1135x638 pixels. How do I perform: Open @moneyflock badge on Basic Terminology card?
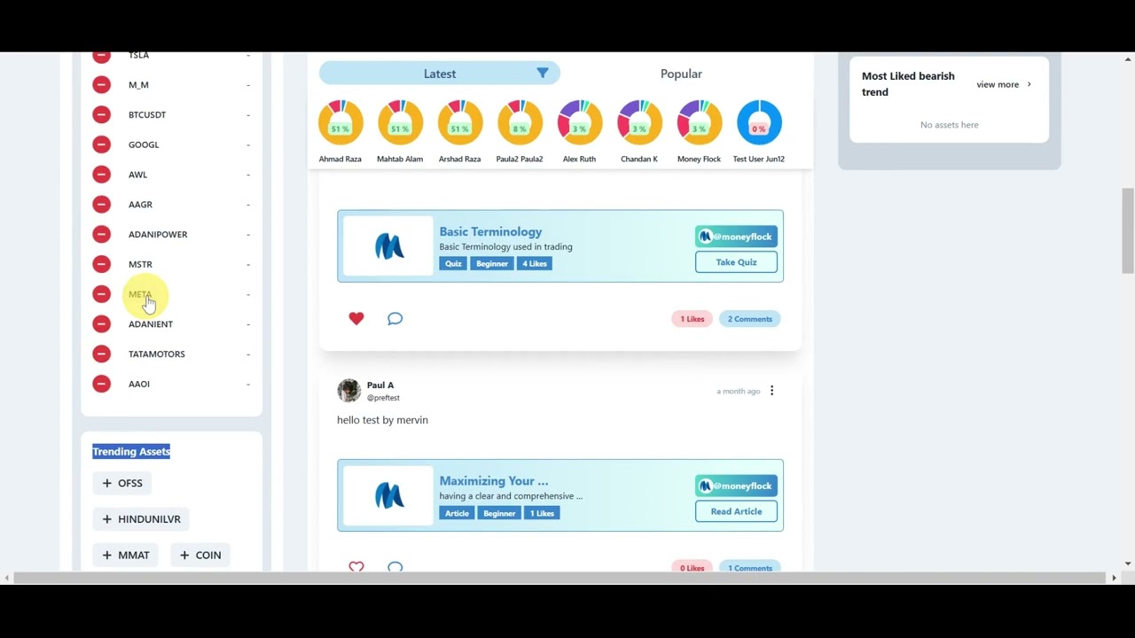click(736, 237)
